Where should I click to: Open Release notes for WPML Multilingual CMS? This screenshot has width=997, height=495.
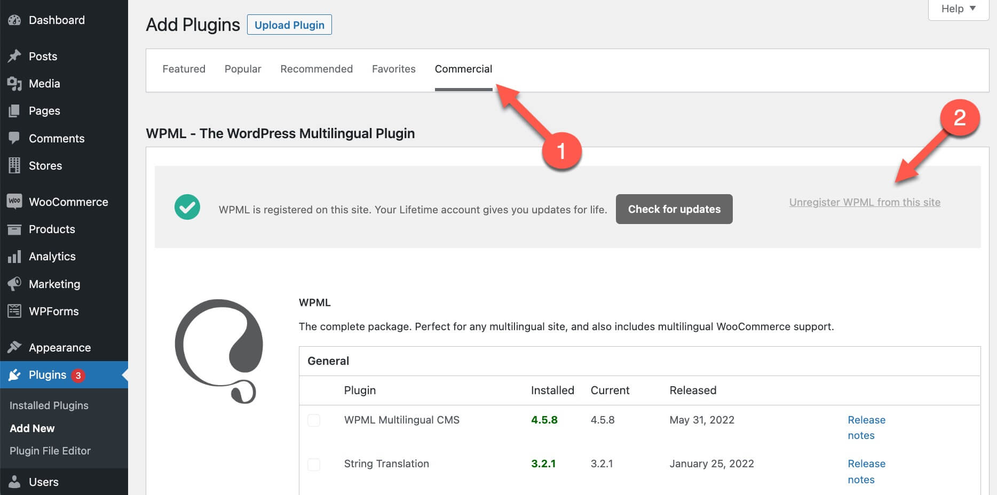pos(866,428)
